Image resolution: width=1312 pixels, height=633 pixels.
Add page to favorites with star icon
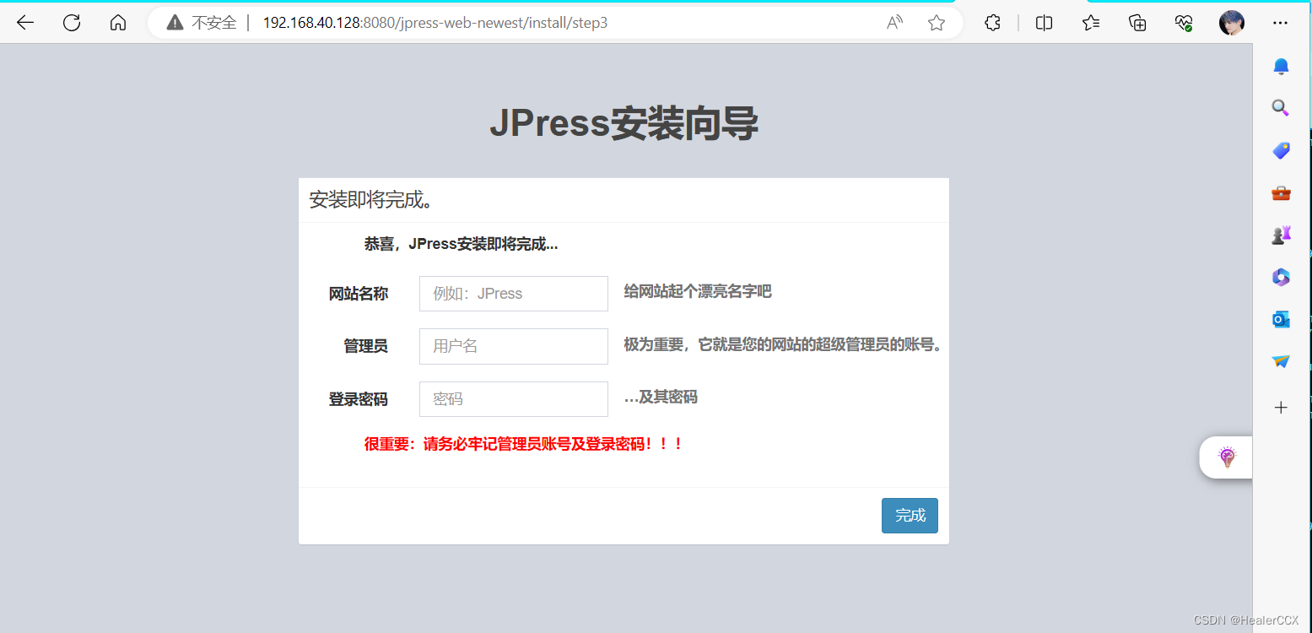pos(937,23)
